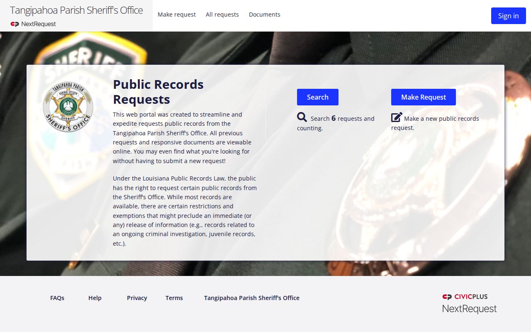Click the Sign in button

pyautogui.click(x=509, y=16)
